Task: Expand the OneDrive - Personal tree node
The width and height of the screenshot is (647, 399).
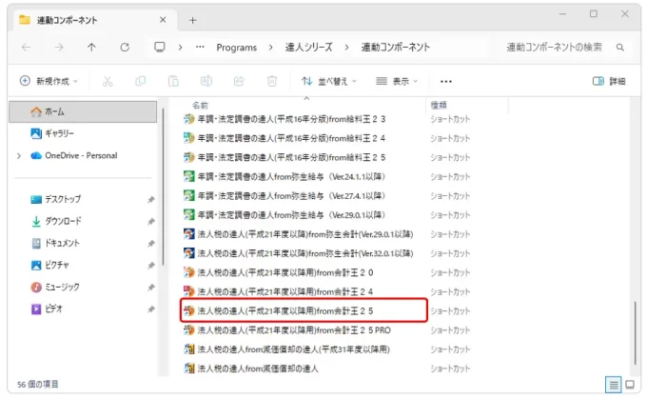Action: (x=19, y=155)
